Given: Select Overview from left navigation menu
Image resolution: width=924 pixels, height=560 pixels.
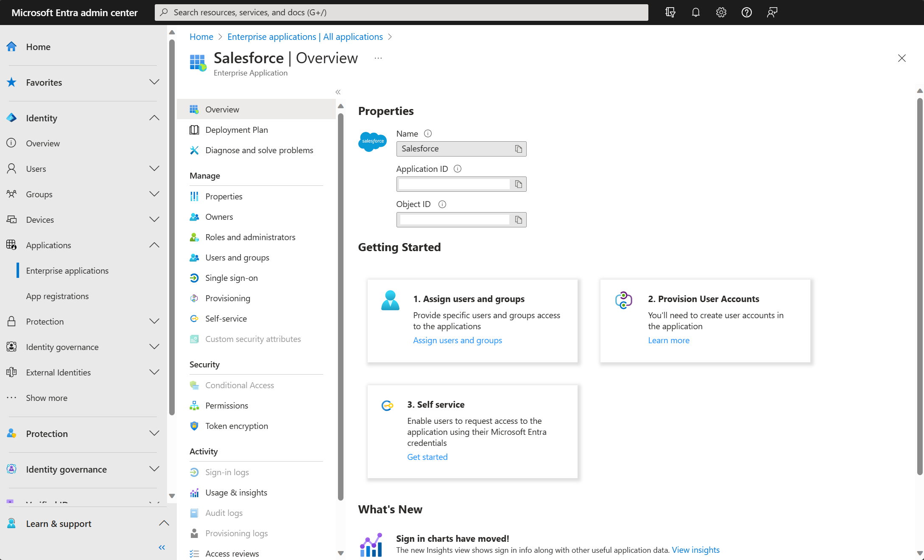Looking at the screenshot, I should 42,143.
